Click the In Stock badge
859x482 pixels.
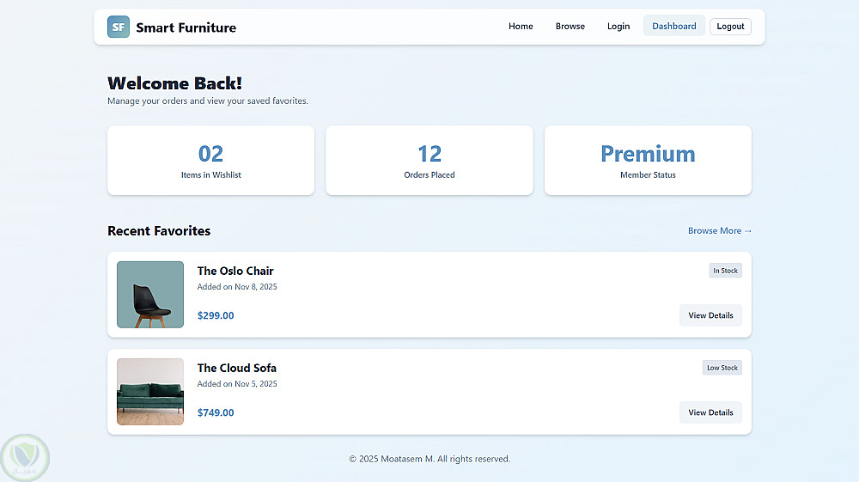(x=725, y=271)
